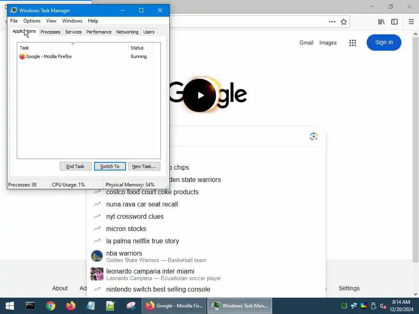
Task: Click the Google Lens camera search icon
Action: [x=314, y=137]
